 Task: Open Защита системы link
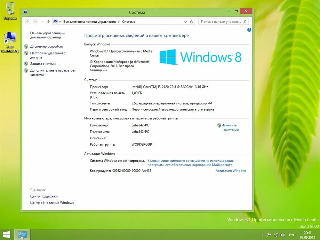pyautogui.click(x=43, y=64)
